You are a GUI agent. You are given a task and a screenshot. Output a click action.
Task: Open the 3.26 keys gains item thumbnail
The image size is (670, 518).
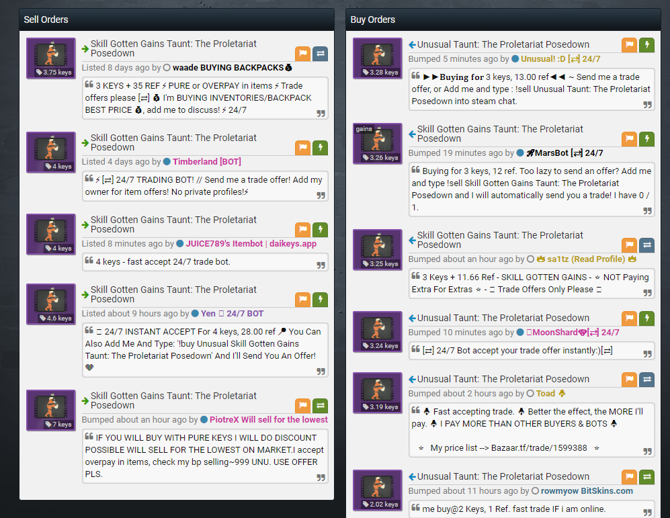(x=377, y=144)
